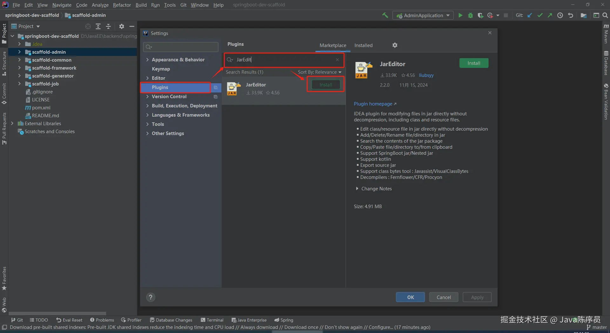Open the Refactor menu
Image resolution: width=610 pixels, height=333 pixels.
tap(122, 5)
